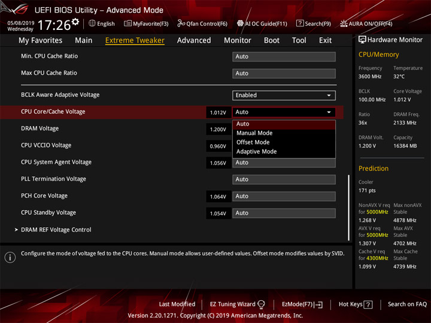This screenshot has width=431, height=323.
Task: Click the 4878 MHz Max nonAVX value
Action: coord(405,220)
